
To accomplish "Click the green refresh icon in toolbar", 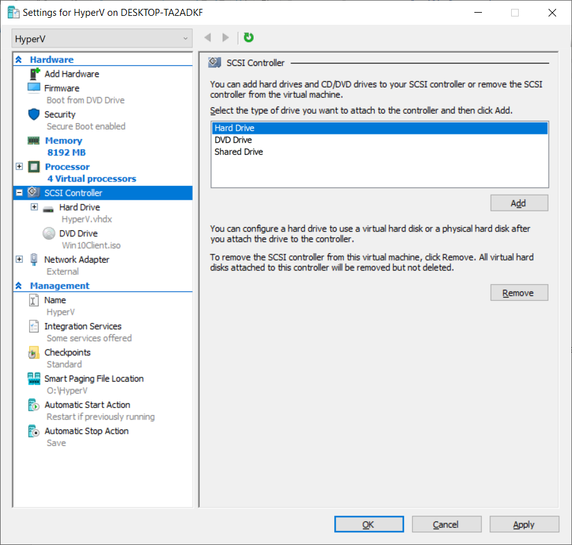I will [x=249, y=38].
